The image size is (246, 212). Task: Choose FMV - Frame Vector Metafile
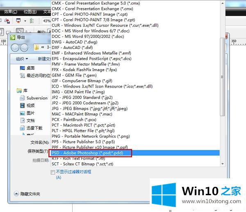136,64
